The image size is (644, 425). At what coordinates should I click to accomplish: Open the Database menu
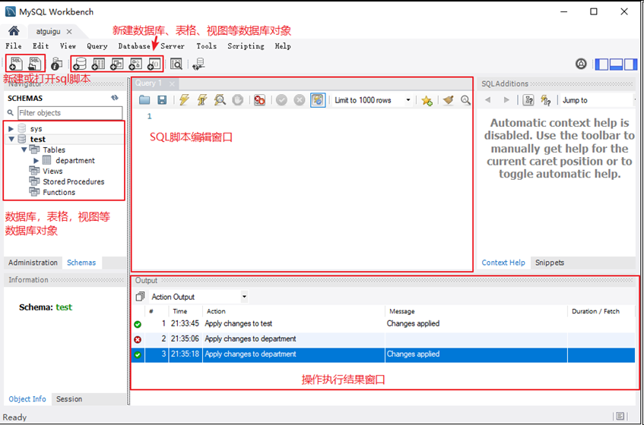pos(135,46)
